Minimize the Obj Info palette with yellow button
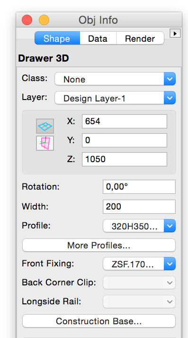The image size is (188, 338). coord(44,20)
